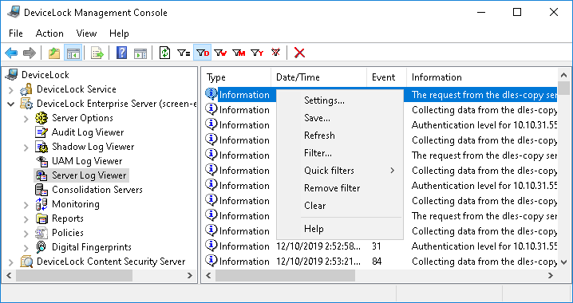The height and width of the screenshot is (303, 573).
Task: Click the Remove filter toolbar icon
Action: point(275,53)
